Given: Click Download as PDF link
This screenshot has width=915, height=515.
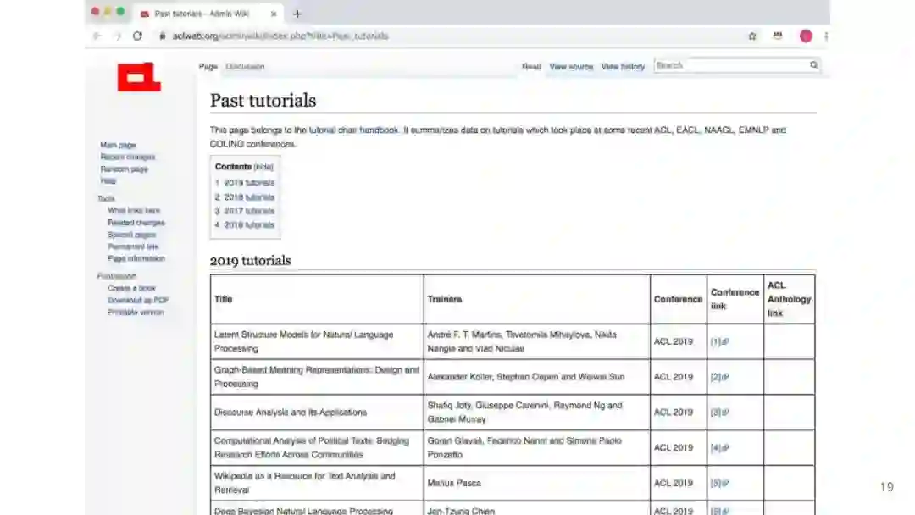Looking at the screenshot, I should (138, 301).
